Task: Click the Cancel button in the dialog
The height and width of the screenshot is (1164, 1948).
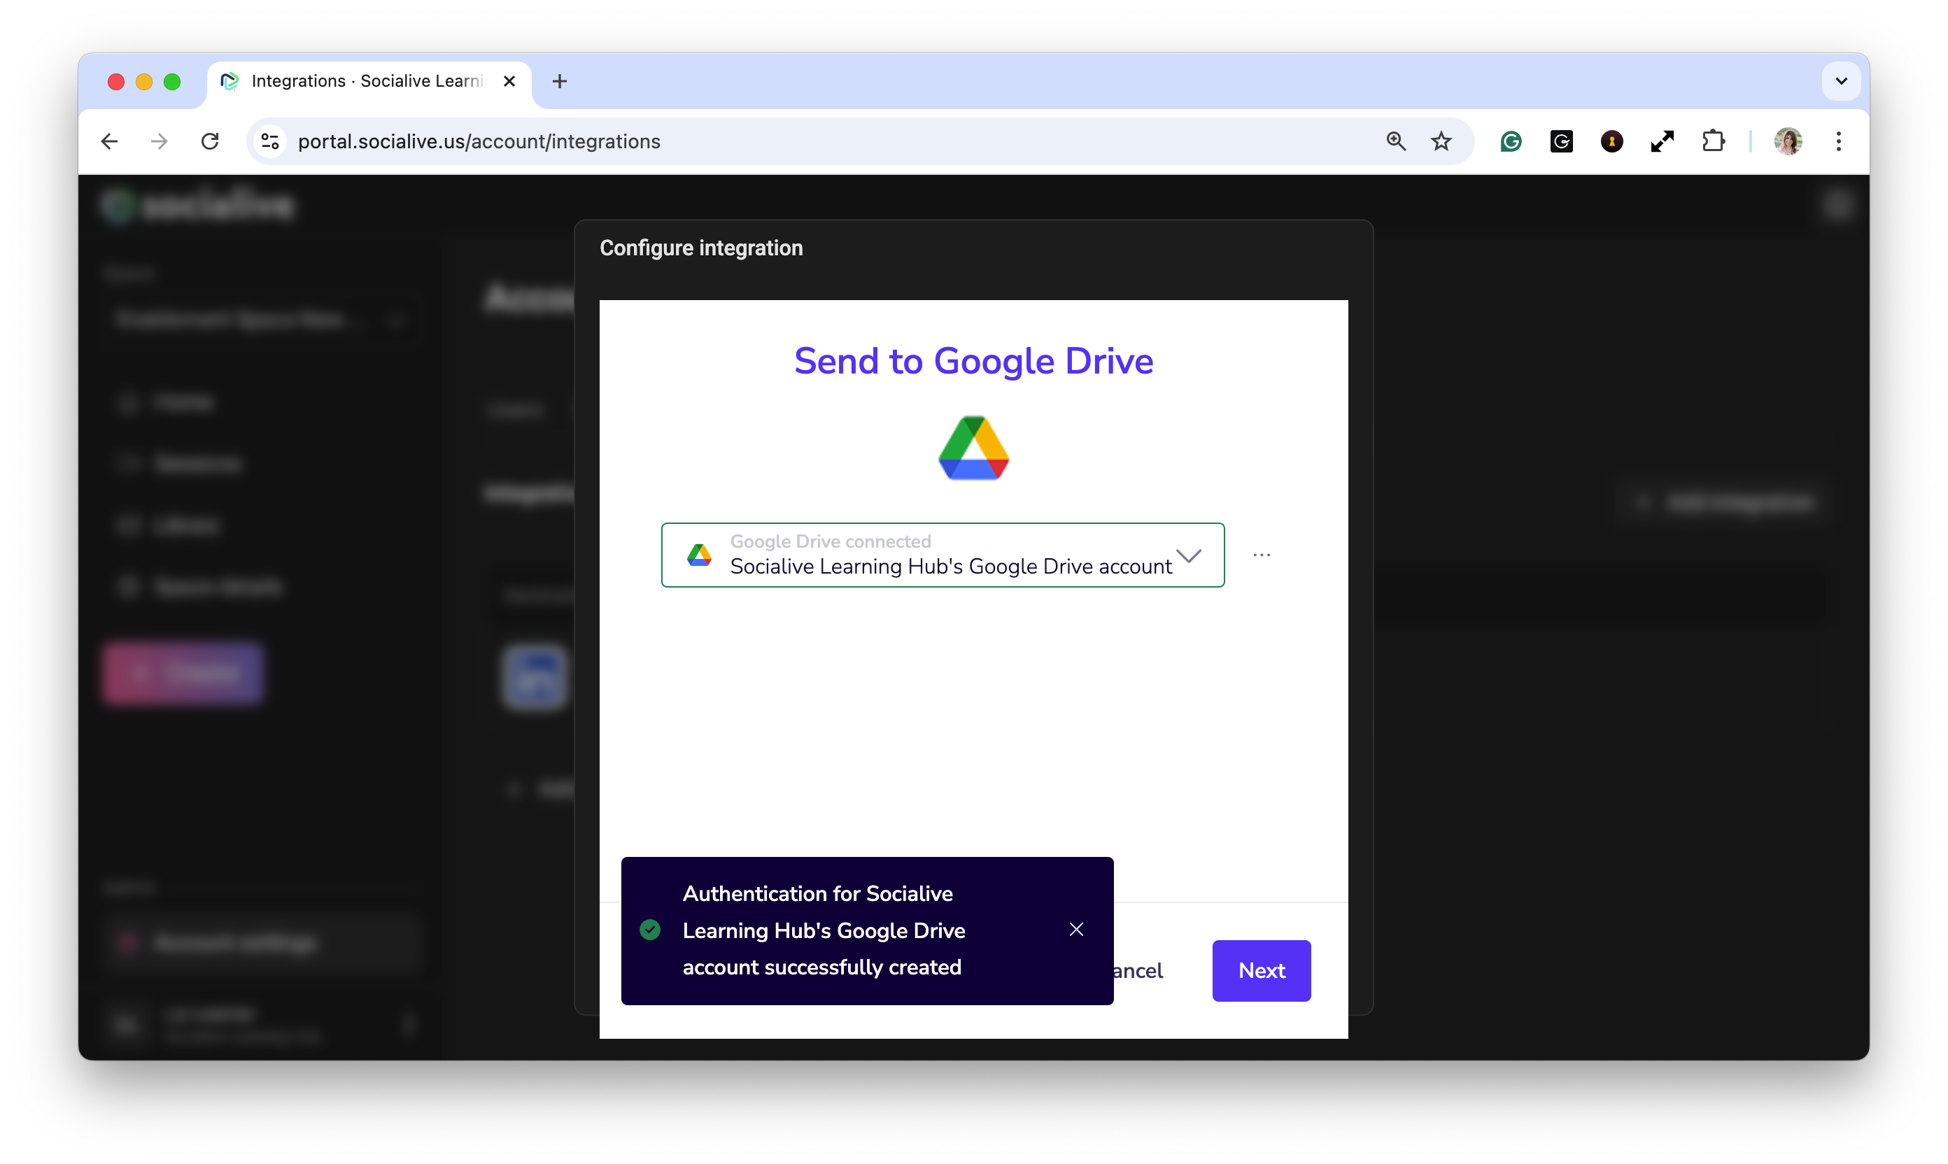Action: [1139, 970]
